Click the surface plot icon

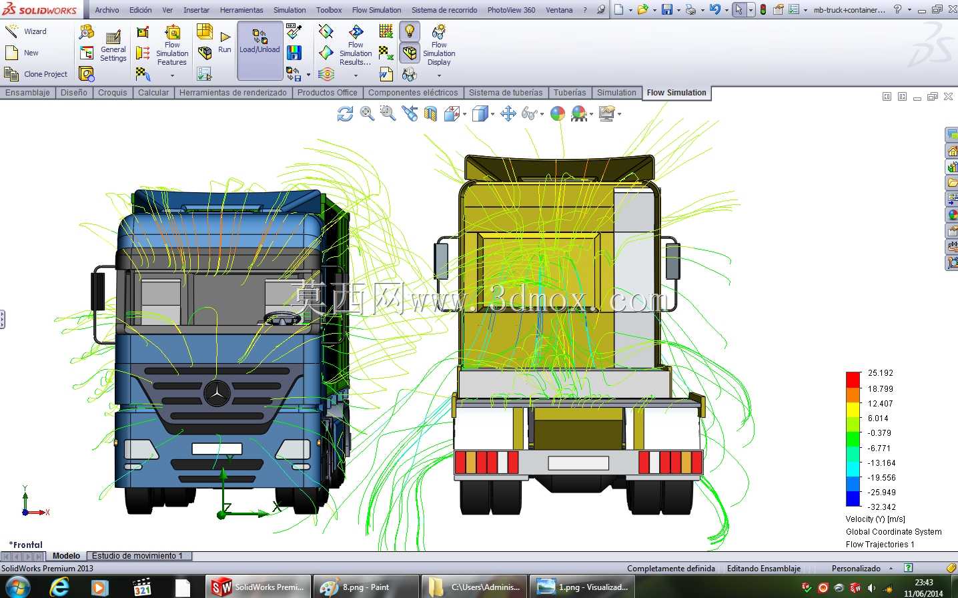[326, 53]
